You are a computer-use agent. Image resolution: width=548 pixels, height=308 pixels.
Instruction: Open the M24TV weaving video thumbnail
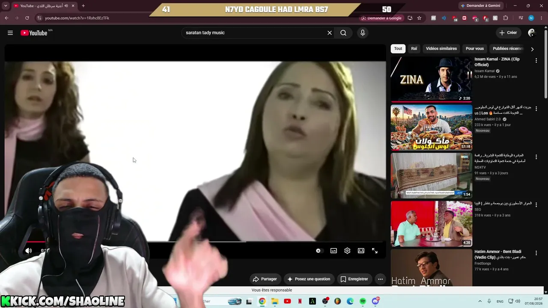[x=431, y=175]
